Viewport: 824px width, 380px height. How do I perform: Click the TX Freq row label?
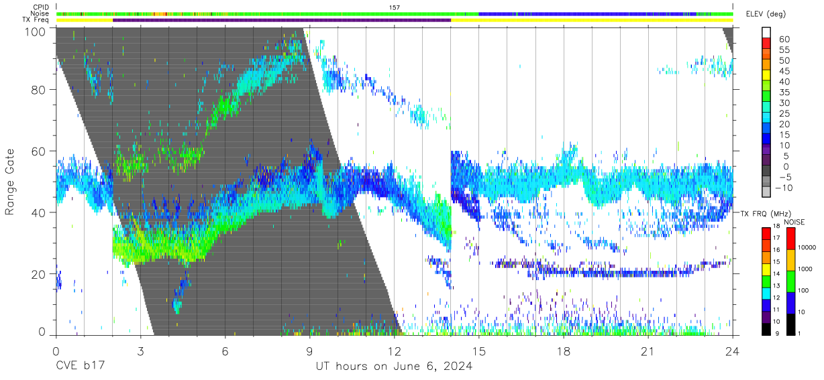[x=37, y=19]
